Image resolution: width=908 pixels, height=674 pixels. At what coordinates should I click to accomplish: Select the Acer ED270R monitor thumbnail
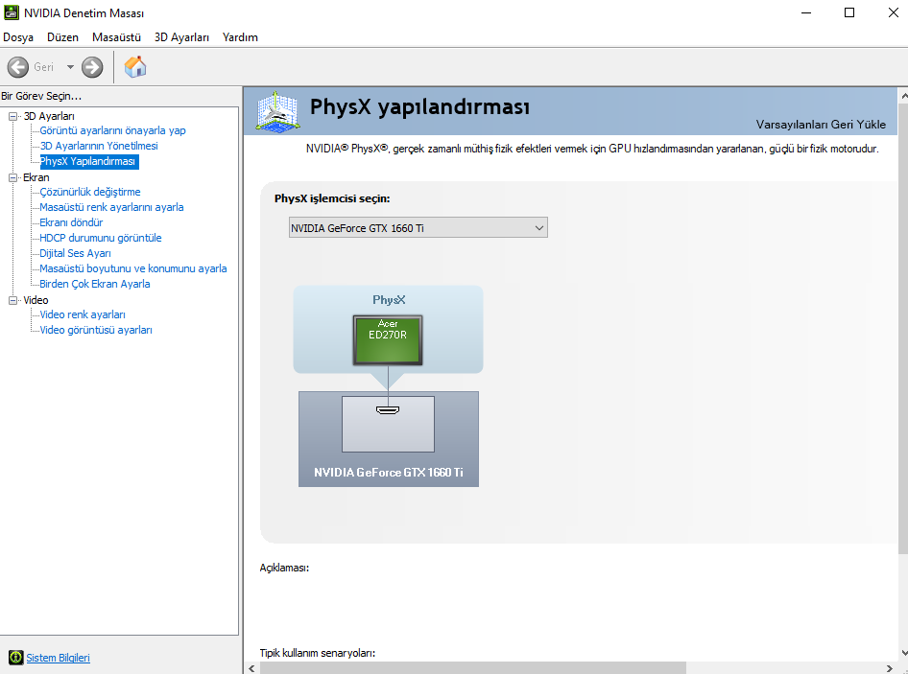pos(388,340)
